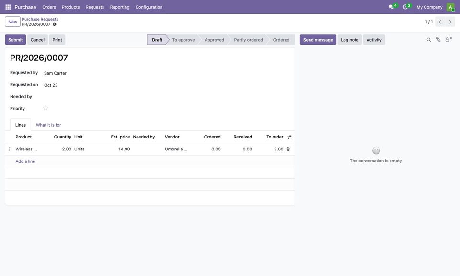Add a line to the request

pos(25,161)
